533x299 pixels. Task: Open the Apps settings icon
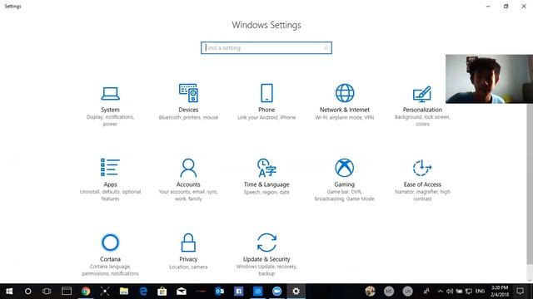click(x=110, y=168)
